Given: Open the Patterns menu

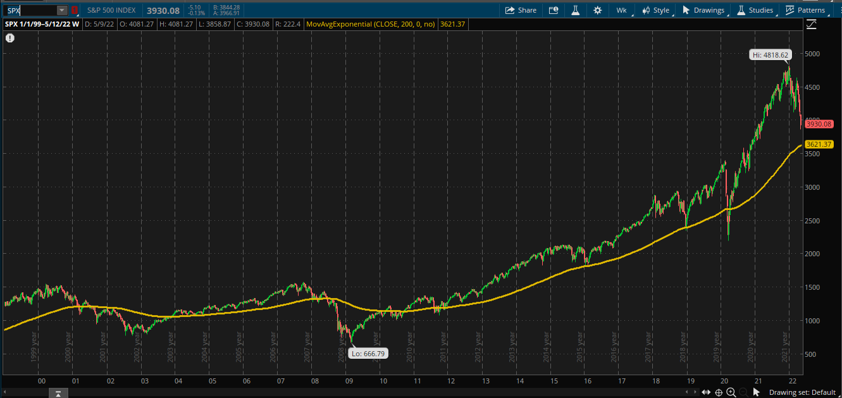Looking at the screenshot, I should [806, 10].
